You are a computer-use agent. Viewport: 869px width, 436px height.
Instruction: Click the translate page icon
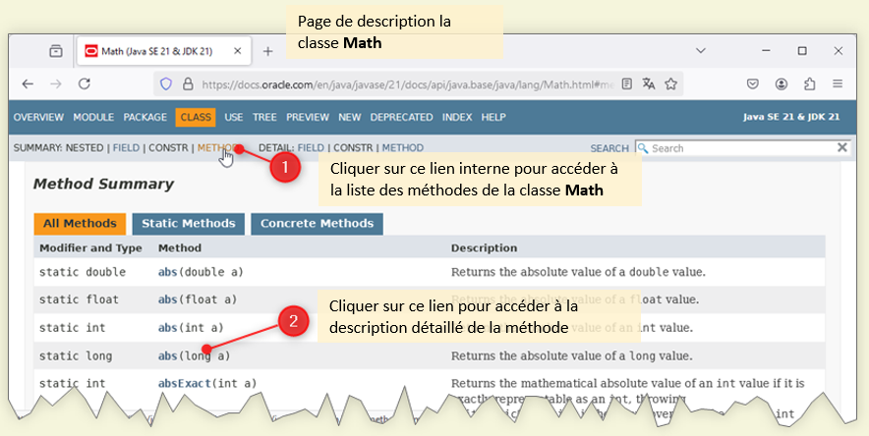tap(648, 84)
